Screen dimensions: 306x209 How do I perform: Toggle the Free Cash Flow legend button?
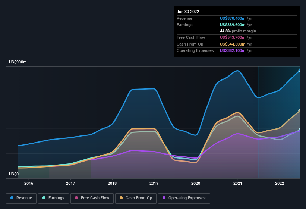point(92,198)
